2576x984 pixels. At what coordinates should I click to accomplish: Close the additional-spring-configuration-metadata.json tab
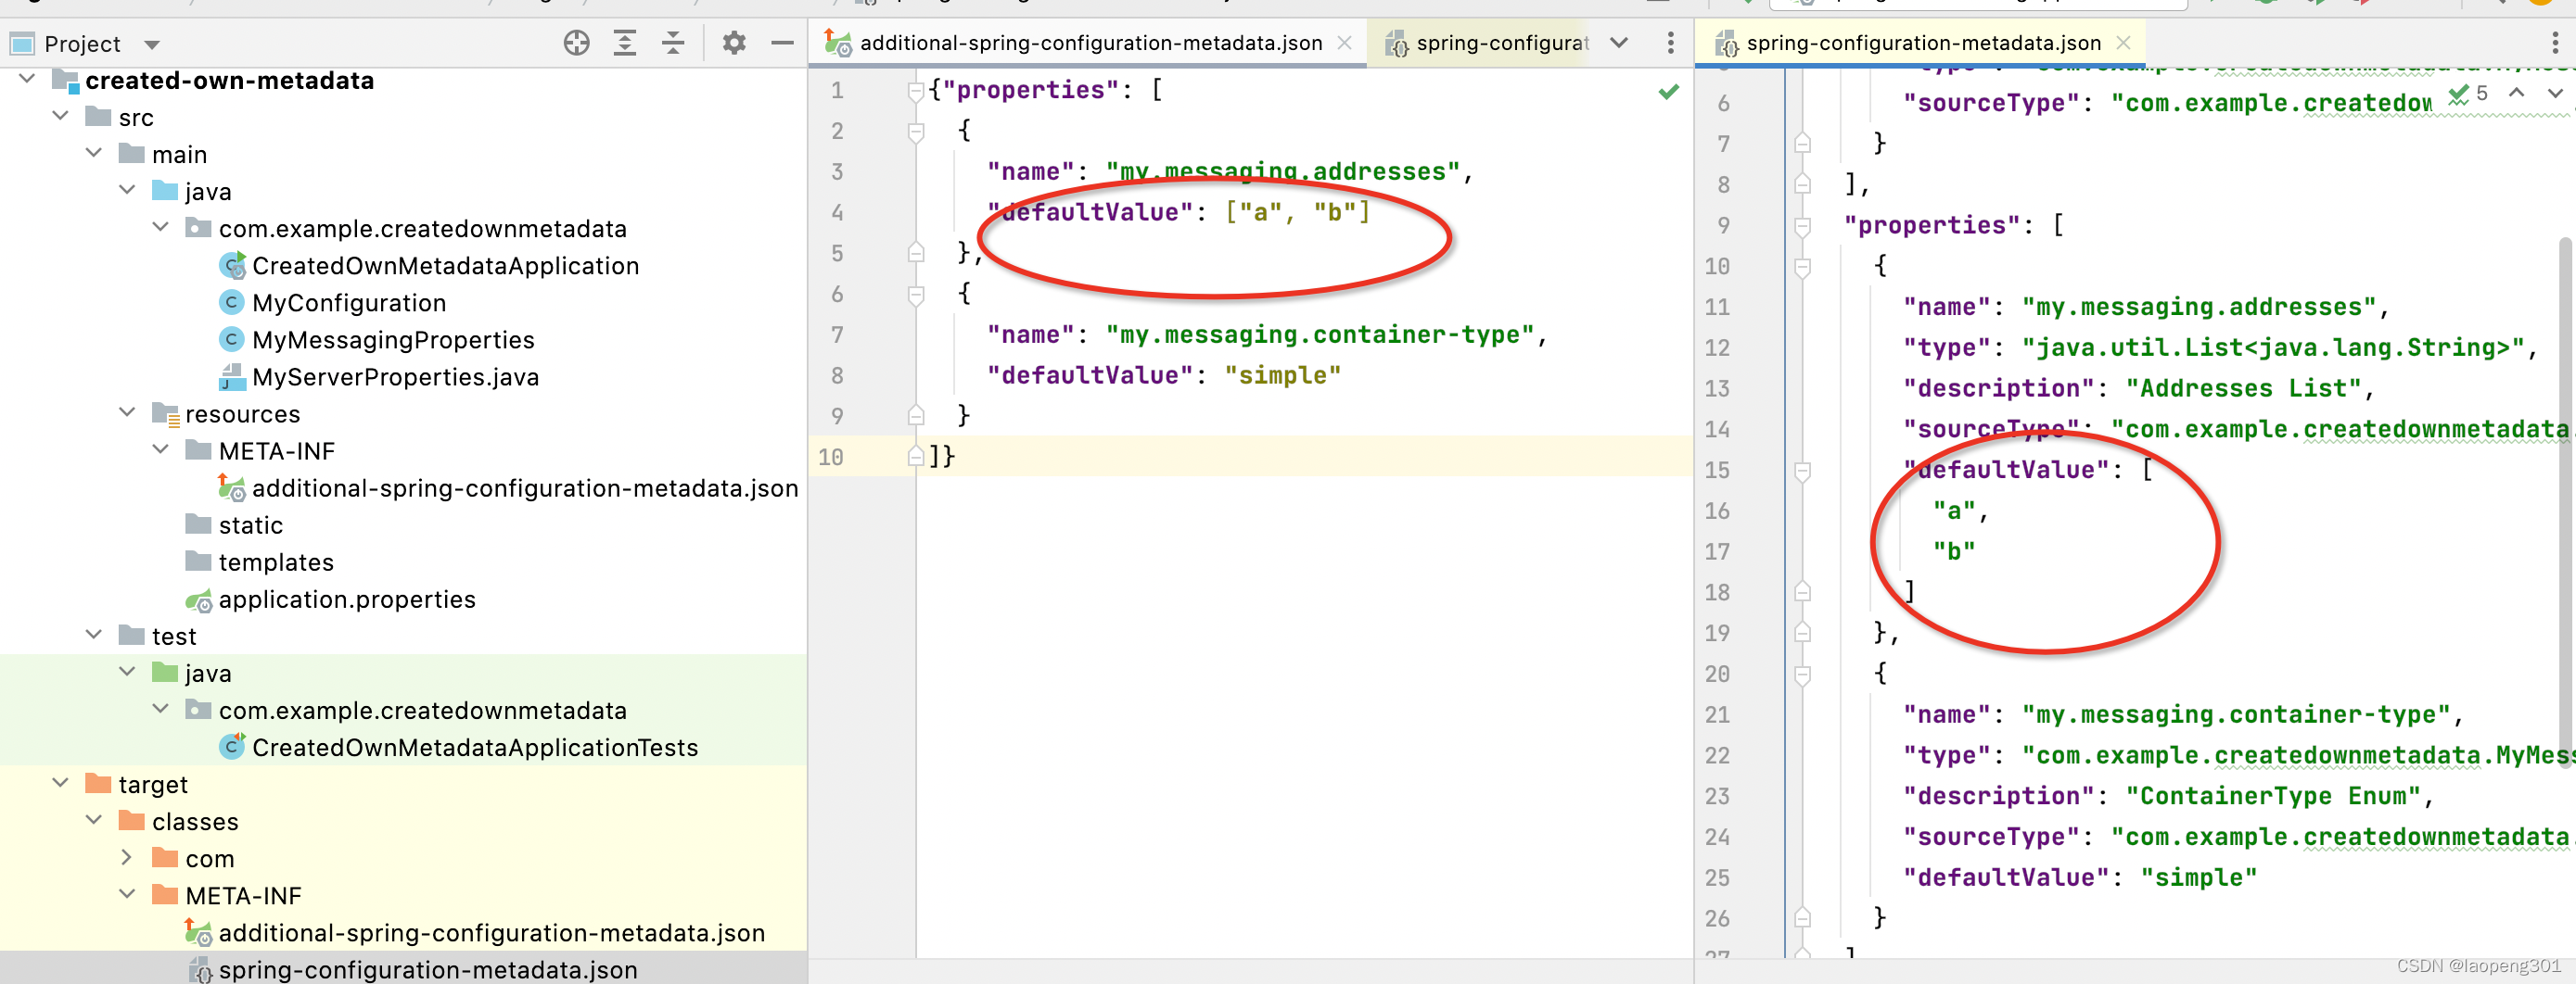[1345, 43]
